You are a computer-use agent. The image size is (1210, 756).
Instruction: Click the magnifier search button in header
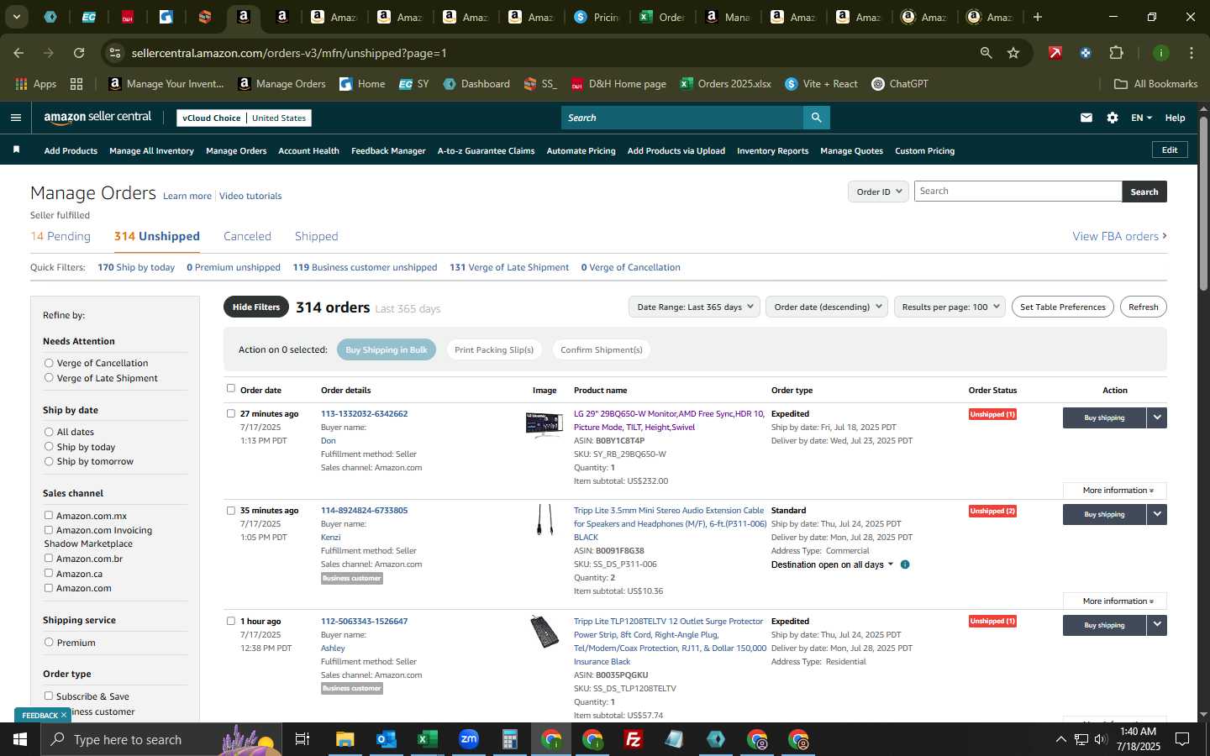(x=816, y=118)
